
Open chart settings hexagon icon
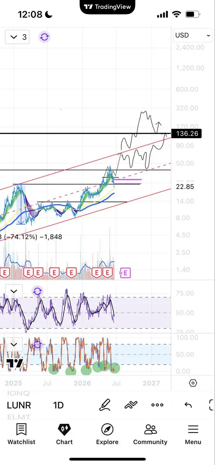click(193, 383)
